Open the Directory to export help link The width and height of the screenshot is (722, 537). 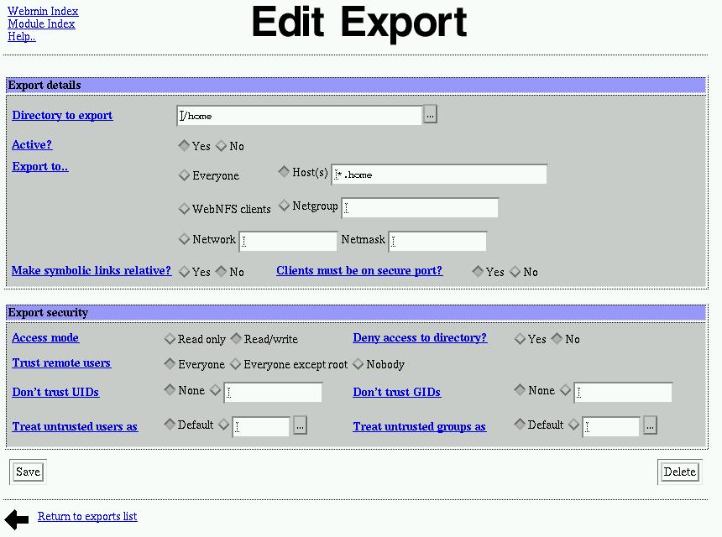(62, 115)
